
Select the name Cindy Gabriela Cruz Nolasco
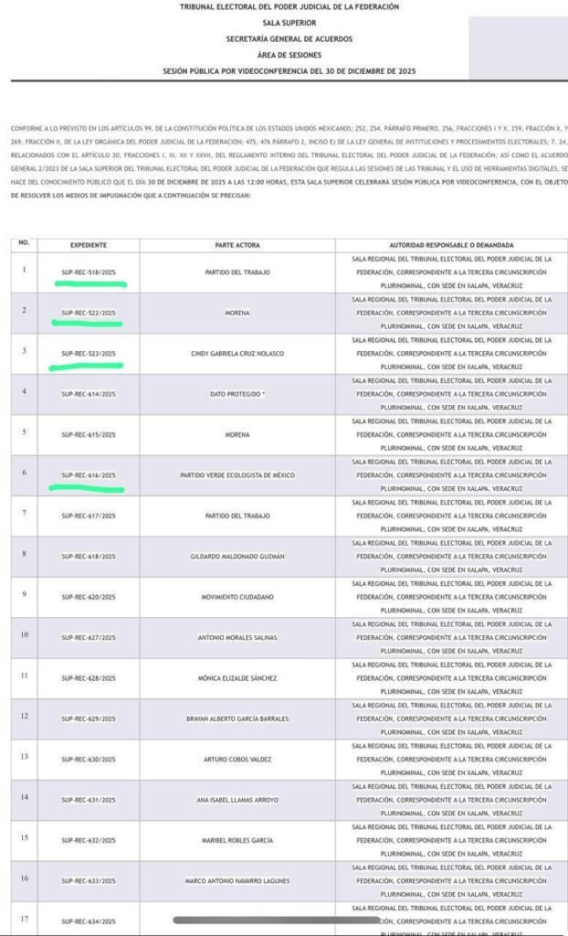(x=237, y=354)
